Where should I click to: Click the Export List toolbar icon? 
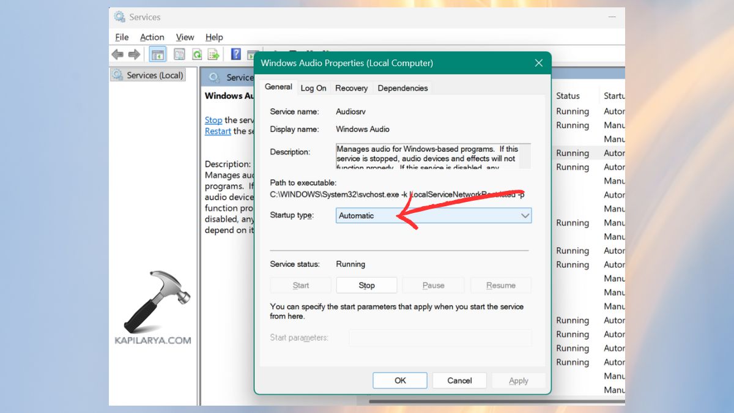point(213,54)
